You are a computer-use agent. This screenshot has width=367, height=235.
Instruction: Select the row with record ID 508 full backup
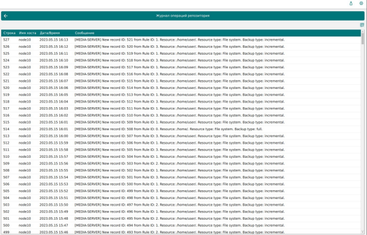click(x=181, y=129)
